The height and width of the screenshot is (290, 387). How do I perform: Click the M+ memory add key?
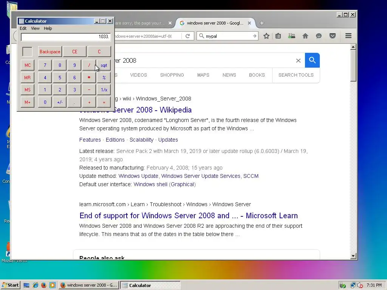coord(27,102)
